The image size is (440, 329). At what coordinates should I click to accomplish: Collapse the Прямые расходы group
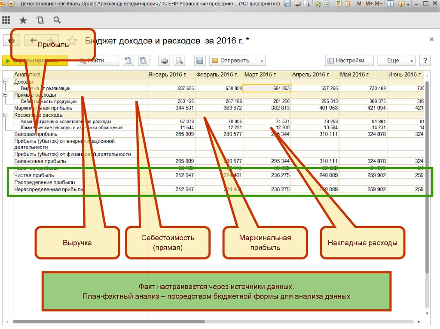(x=5, y=95)
